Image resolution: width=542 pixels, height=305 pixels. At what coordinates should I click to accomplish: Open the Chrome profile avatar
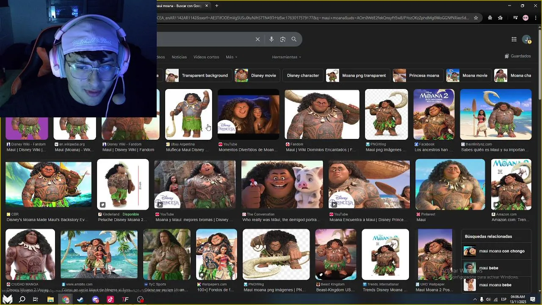[x=526, y=18]
